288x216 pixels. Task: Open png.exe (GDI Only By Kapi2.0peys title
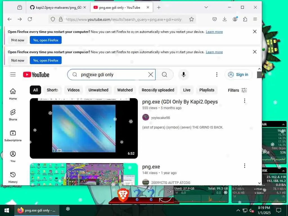(180, 102)
